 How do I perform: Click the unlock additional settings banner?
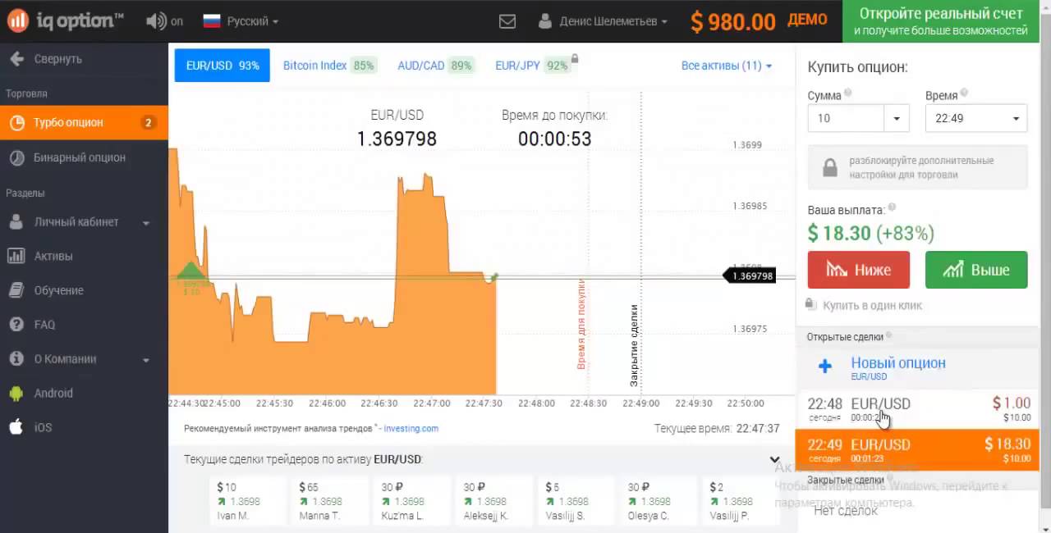(x=917, y=167)
